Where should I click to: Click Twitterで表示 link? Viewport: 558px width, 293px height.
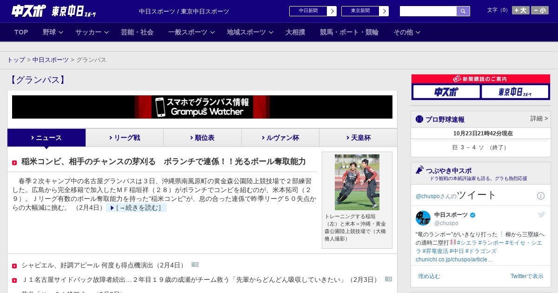tap(527, 276)
